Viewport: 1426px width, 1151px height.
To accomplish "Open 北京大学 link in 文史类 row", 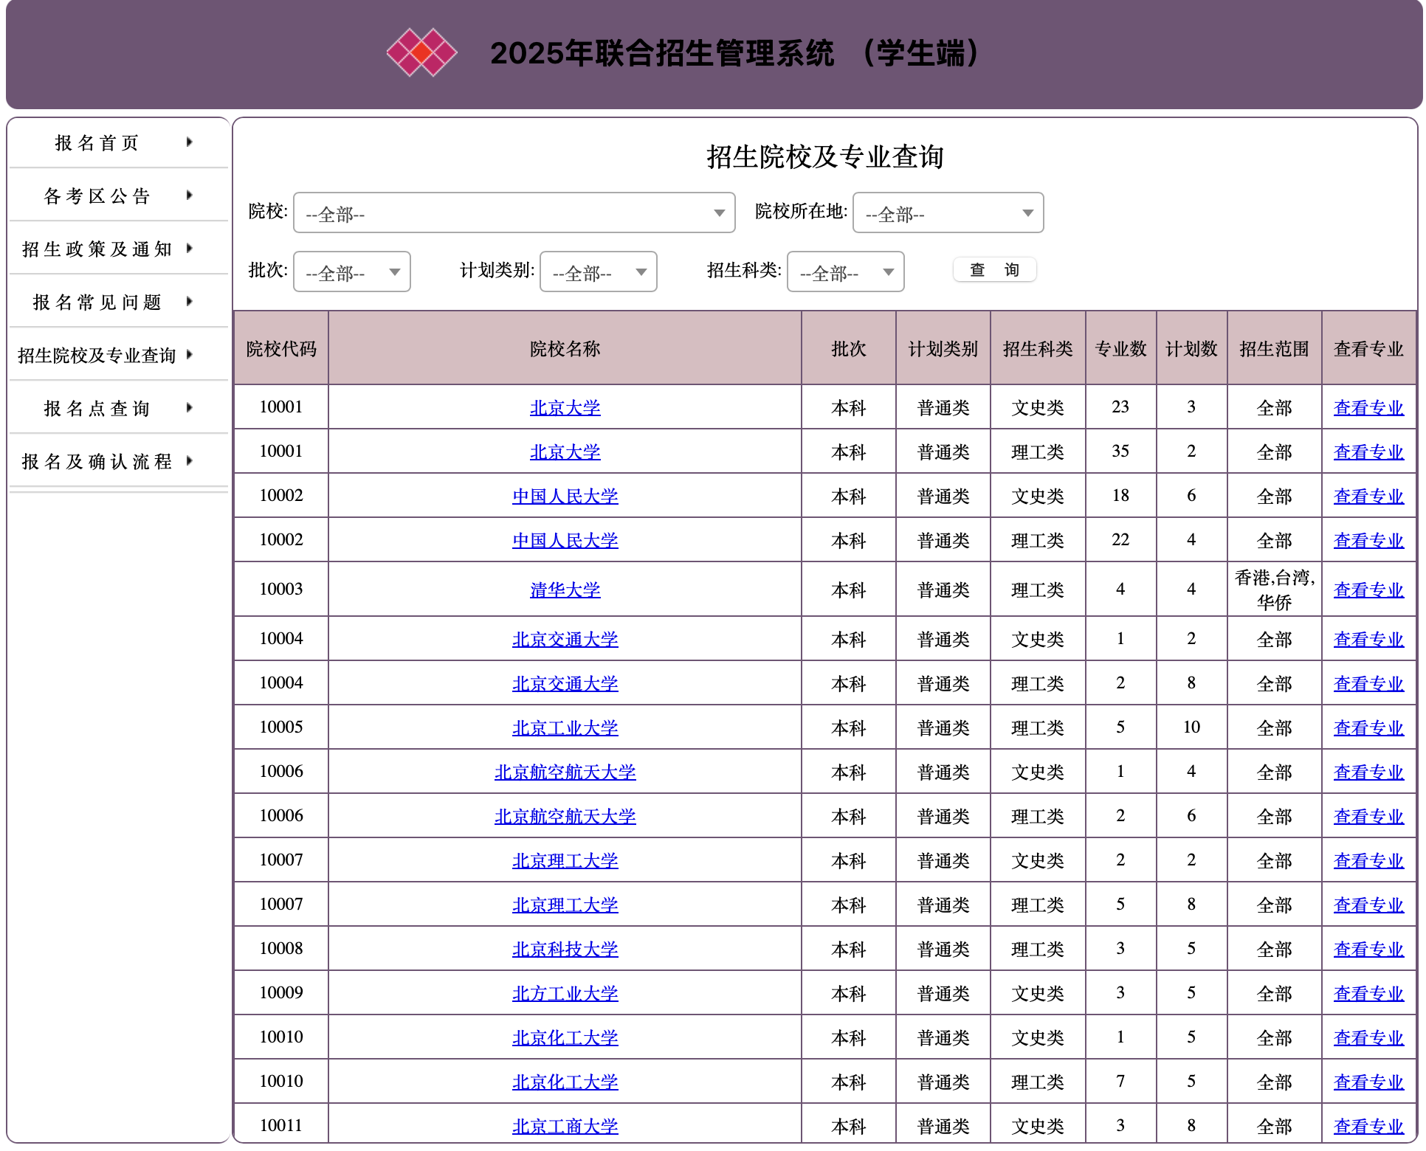I will point(565,407).
